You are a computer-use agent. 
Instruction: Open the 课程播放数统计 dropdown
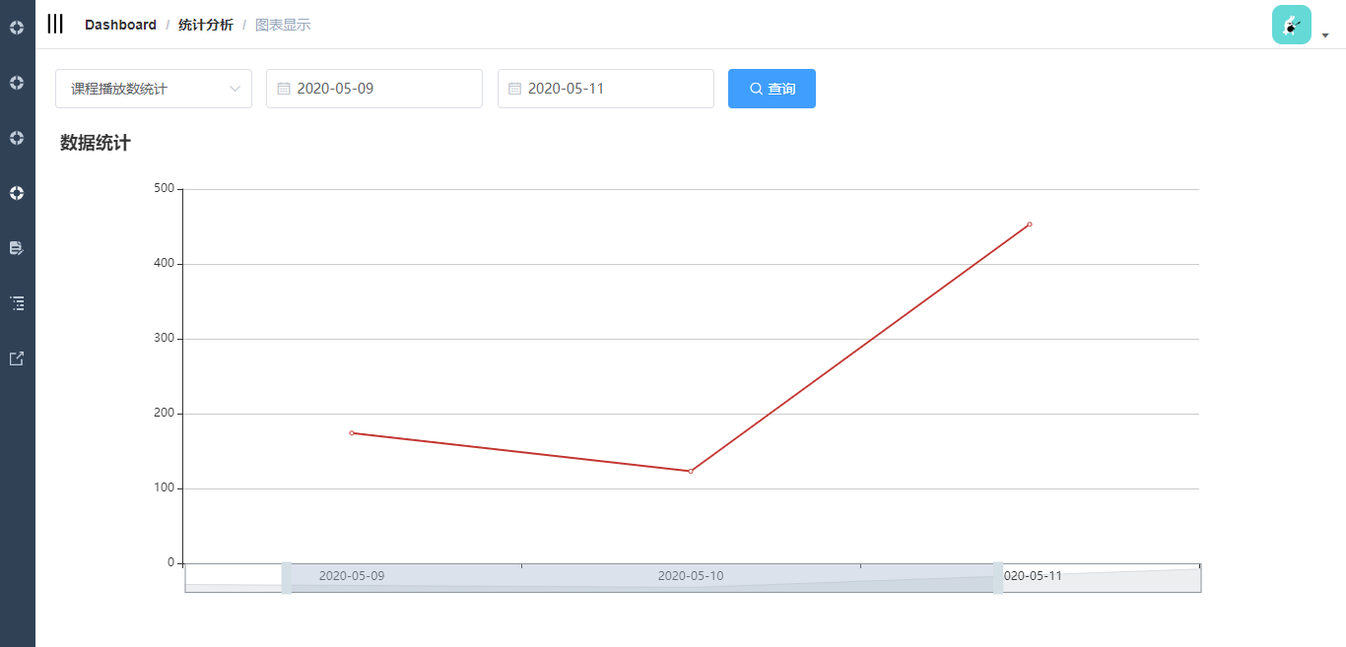(x=154, y=89)
